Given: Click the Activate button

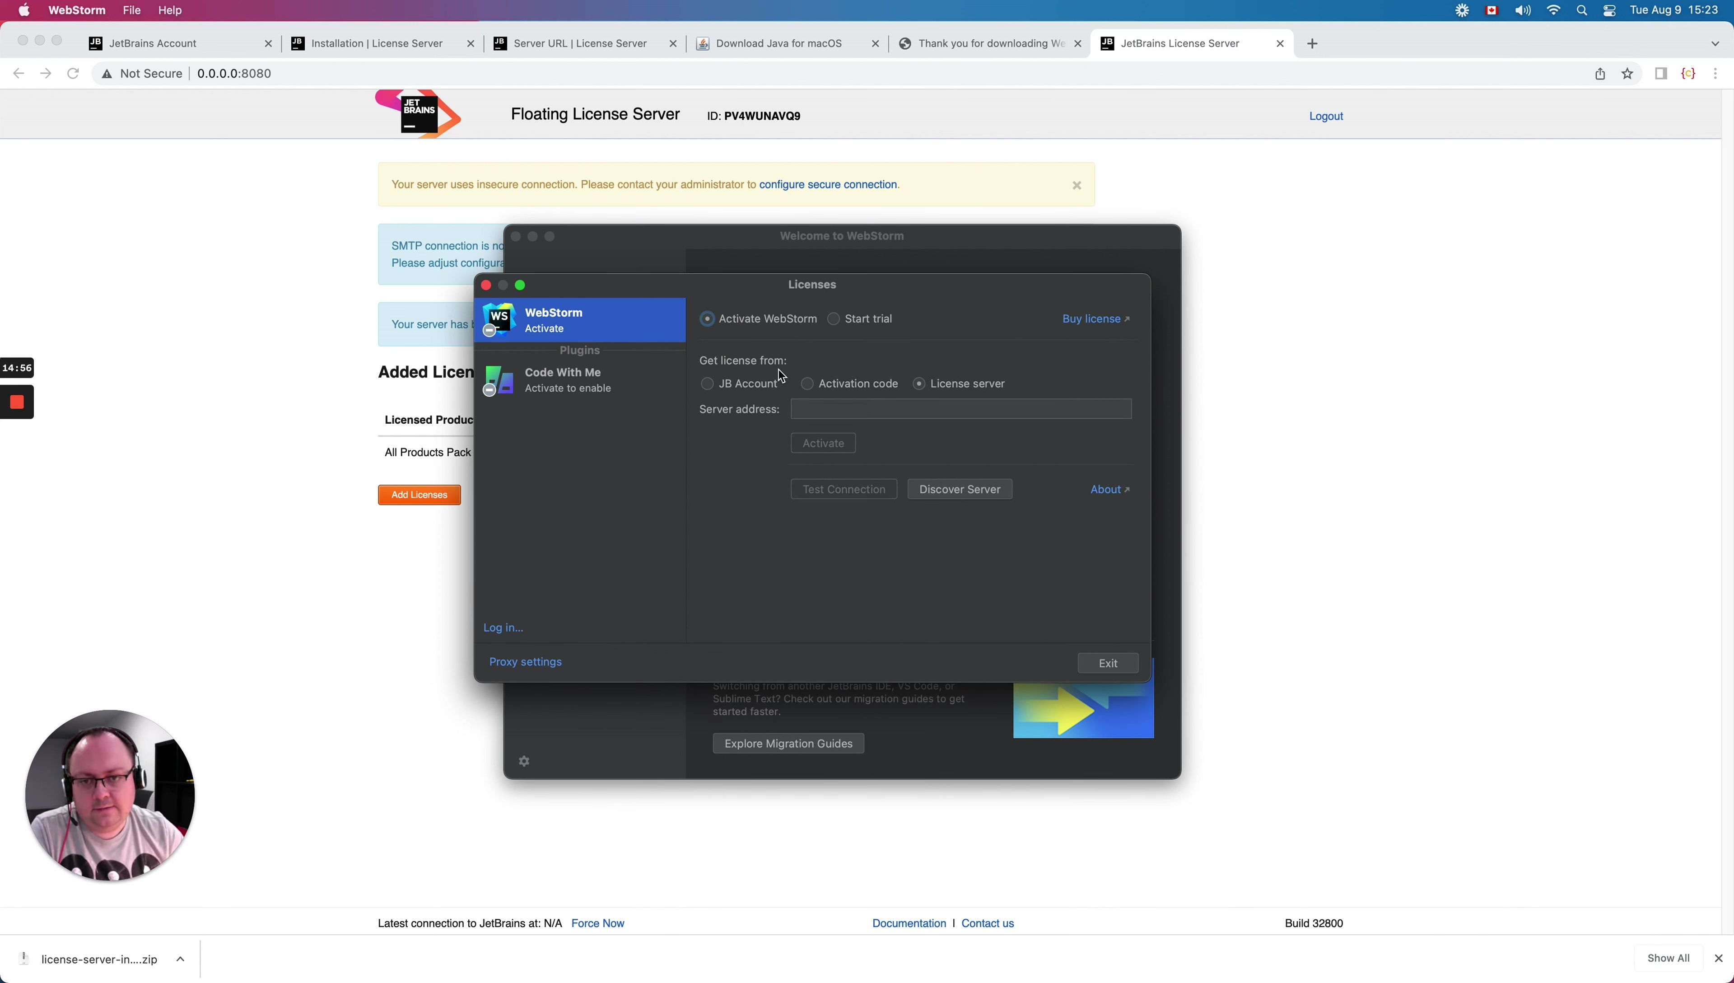Looking at the screenshot, I should click(823, 443).
